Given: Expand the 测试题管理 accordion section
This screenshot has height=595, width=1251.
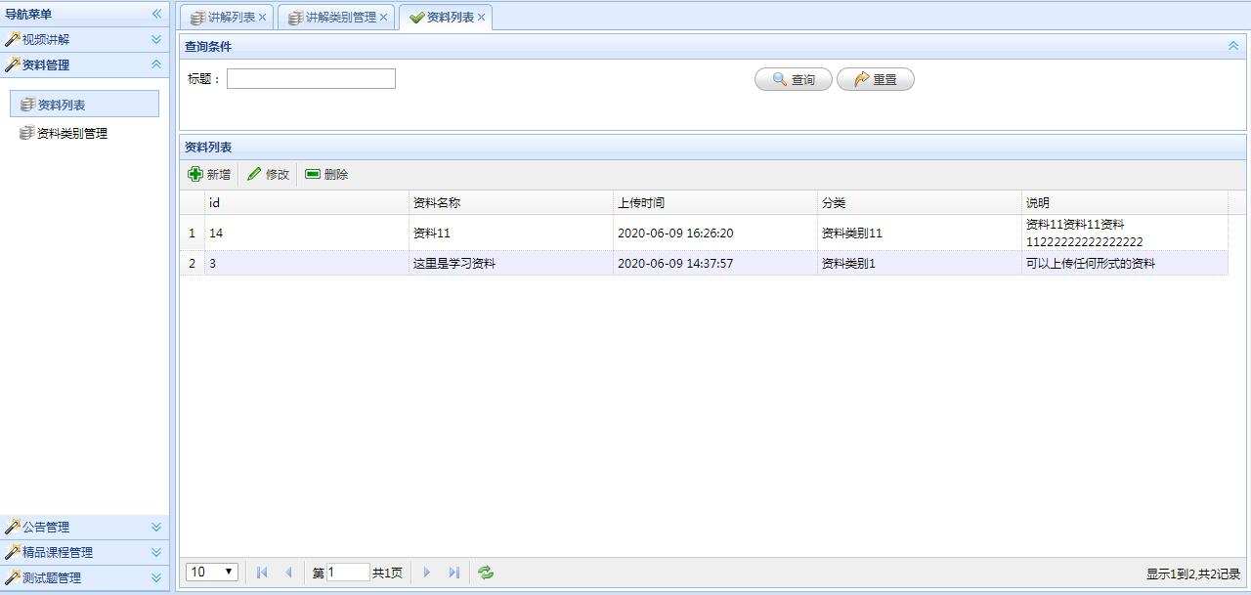Looking at the screenshot, I should pyautogui.click(x=156, y=577).
